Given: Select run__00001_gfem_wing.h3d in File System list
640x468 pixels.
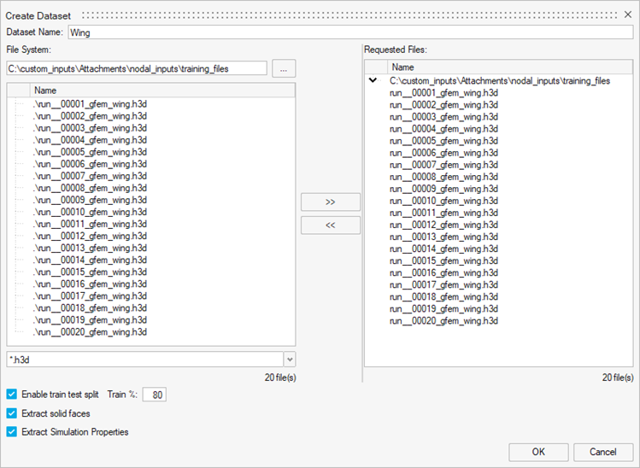Looking at the screenshot, I should pyautogui.click(x=90, y=104).
